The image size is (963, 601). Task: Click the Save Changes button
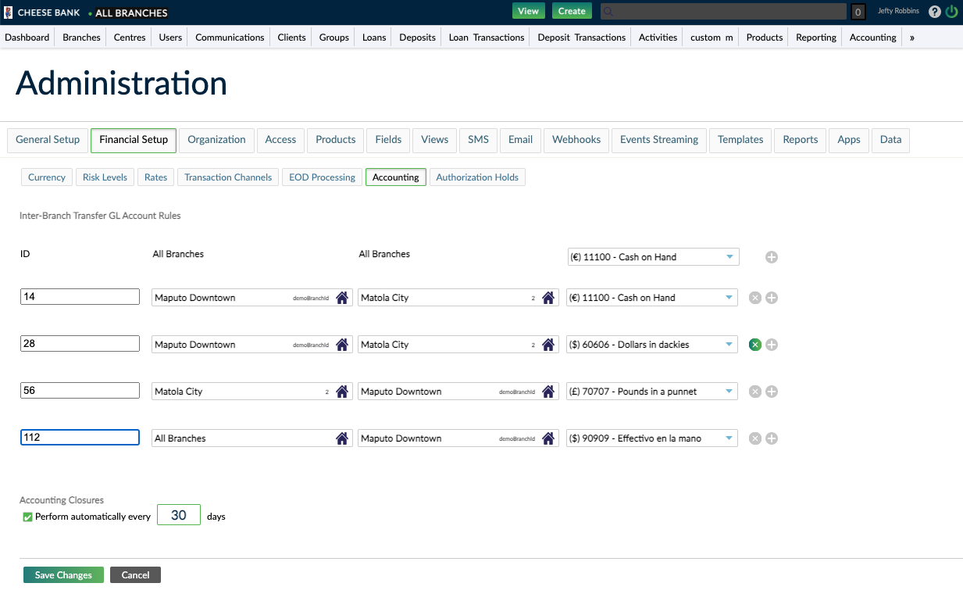(x=62, y=574)
